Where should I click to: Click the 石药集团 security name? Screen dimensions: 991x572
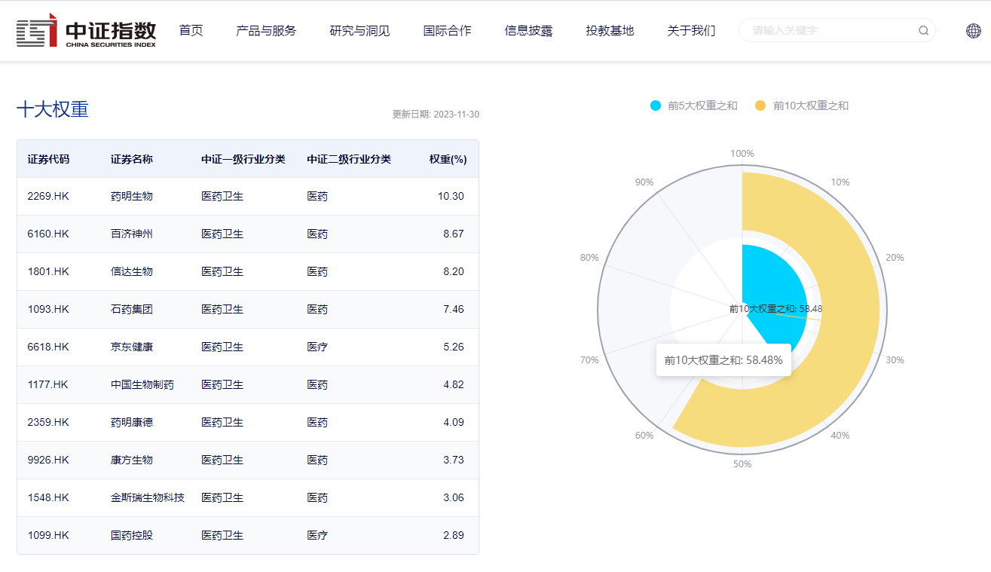click(132, 309)
